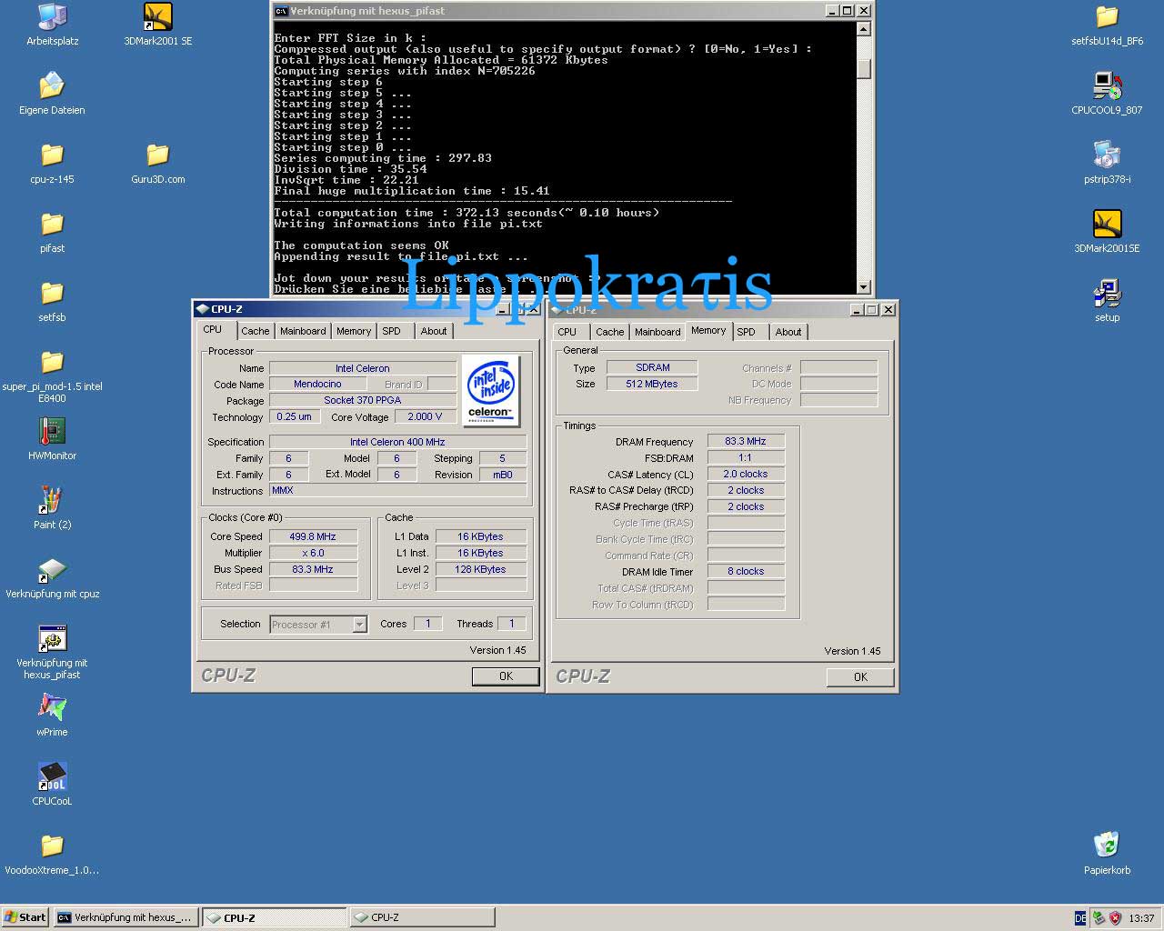Switch to Cache tab in left CPU-Z window

[x=255, y=332]
